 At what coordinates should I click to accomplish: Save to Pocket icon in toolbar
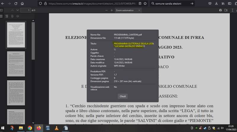click(x=210, y=4)
